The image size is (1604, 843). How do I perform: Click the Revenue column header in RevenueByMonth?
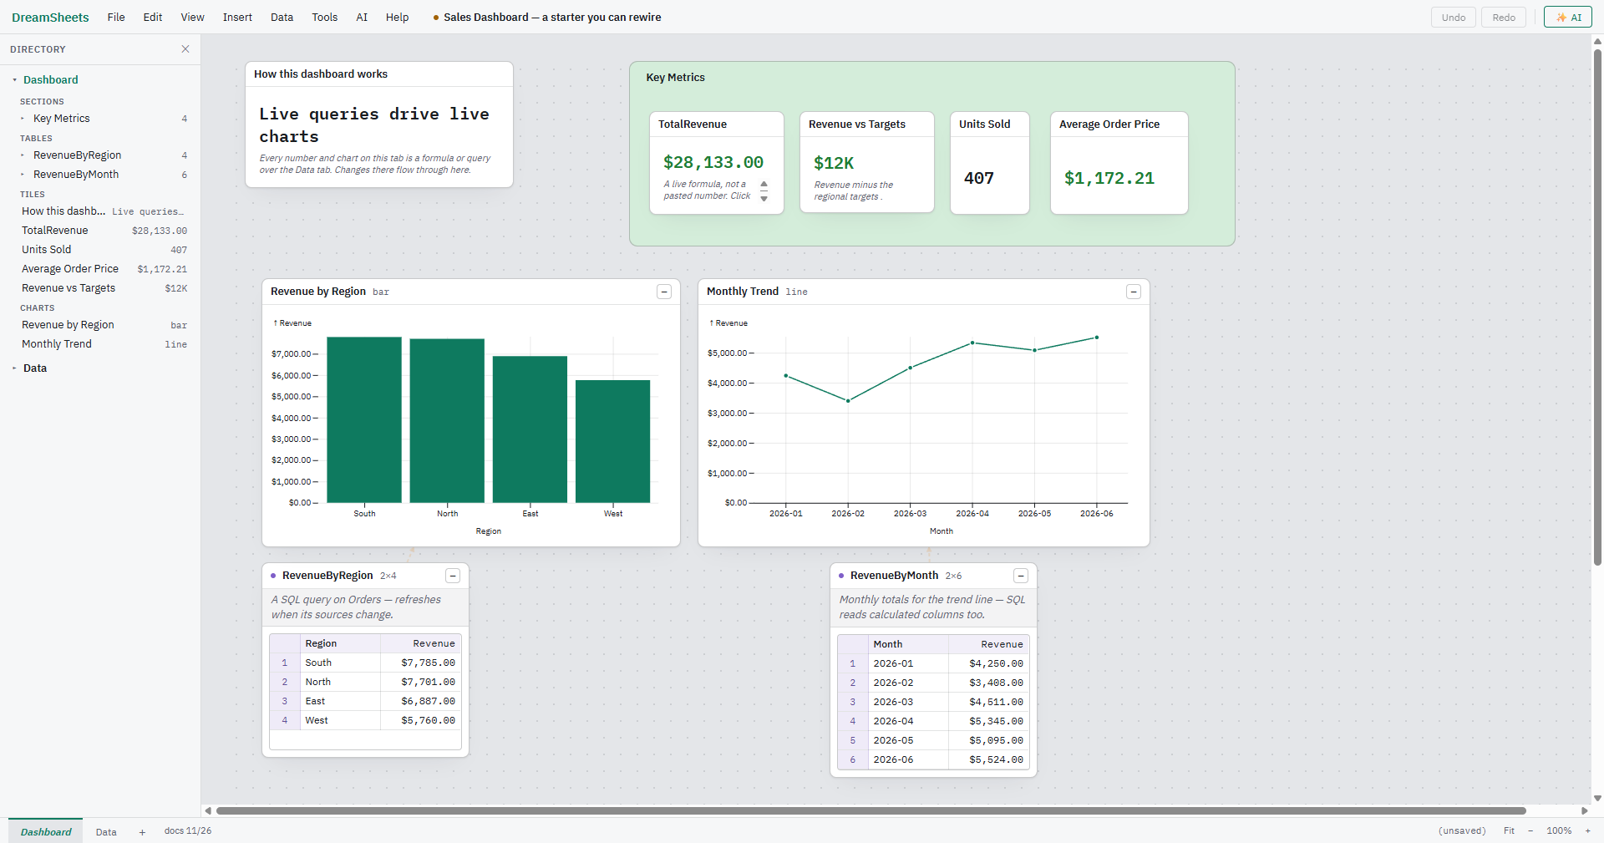(x=989, y=644)
